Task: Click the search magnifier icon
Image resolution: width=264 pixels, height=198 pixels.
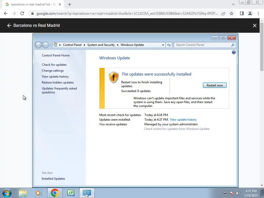Action: tap(233, 45)
